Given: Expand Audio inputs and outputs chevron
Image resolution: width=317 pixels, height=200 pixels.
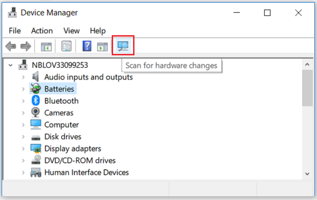Looking at the screenshot, I should coord(23,77).
